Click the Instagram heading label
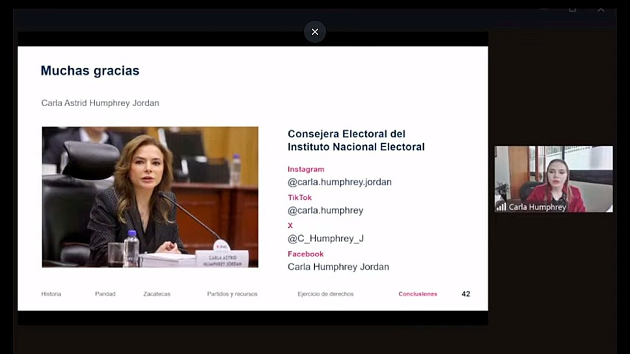The width and height of the screenshot is (630, 354). 306,169
